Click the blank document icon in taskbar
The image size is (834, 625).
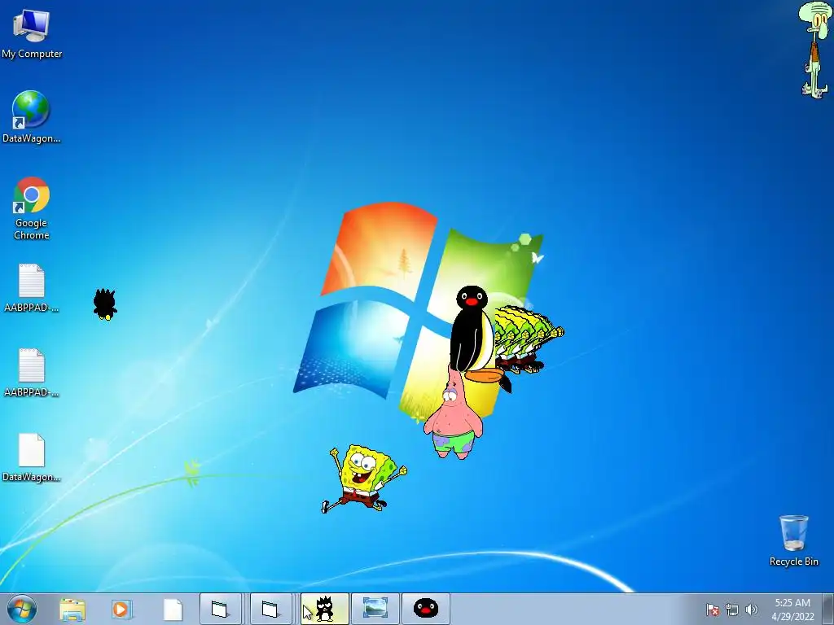pos(173,609)
